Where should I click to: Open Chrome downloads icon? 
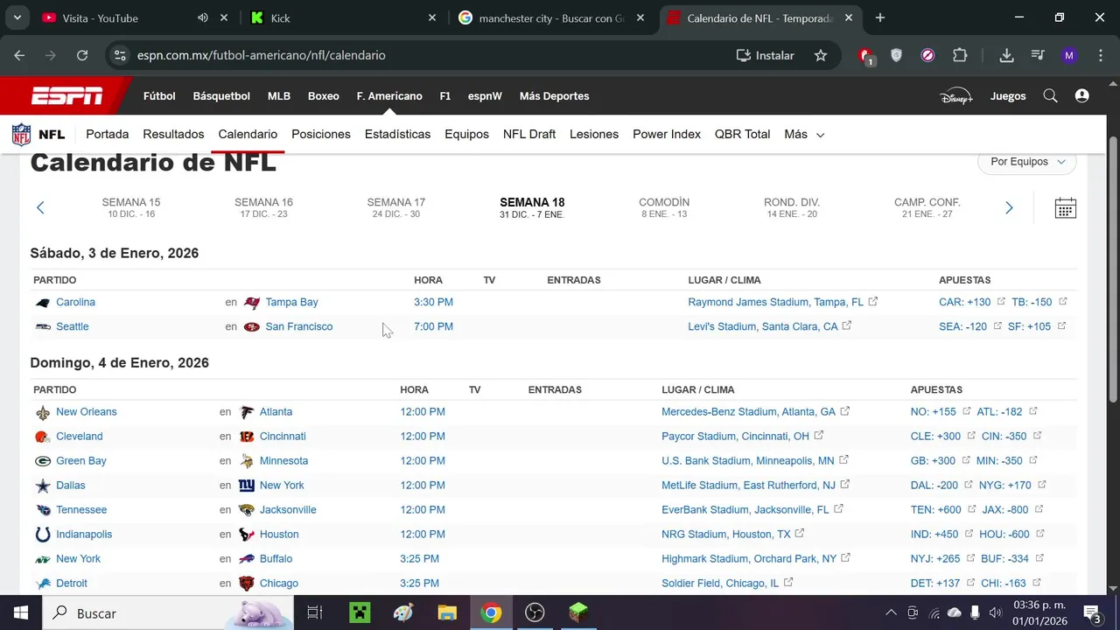tap(1006, 55)
